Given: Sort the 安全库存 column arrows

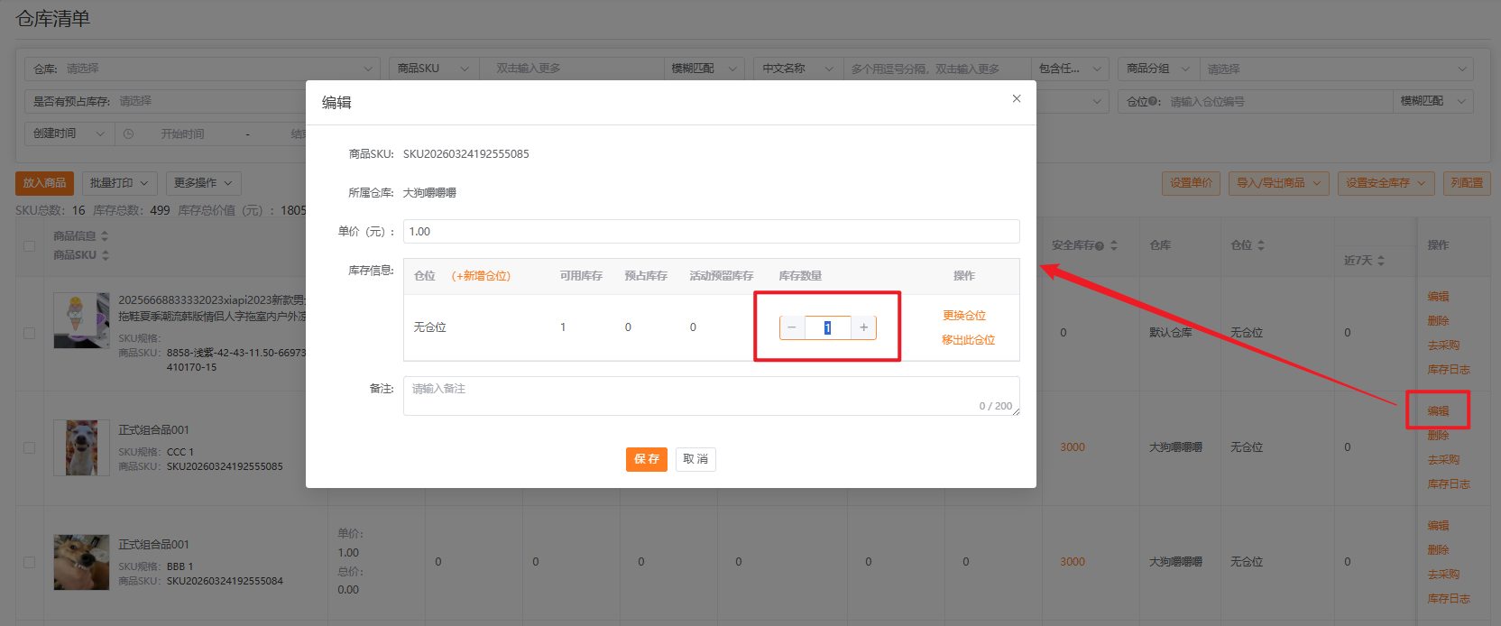Looking at the screenshot, I should click(x=1114, y=245).
